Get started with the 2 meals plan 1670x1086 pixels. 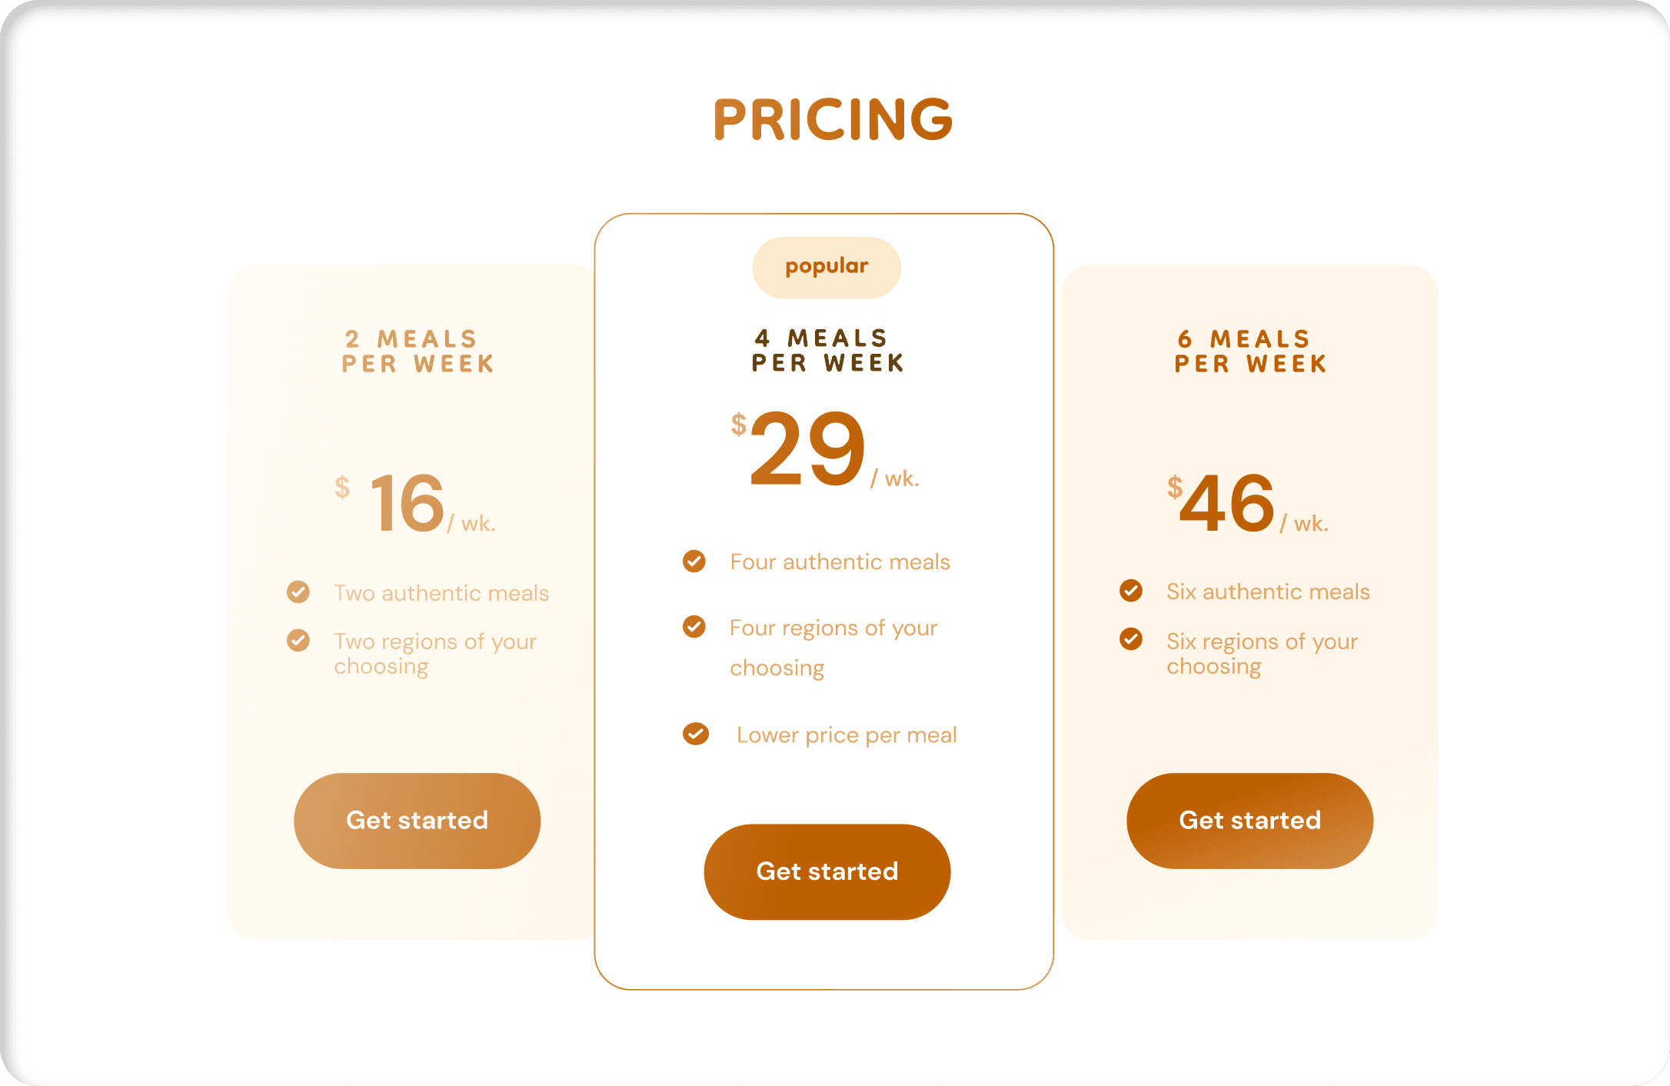click(417, 821)
